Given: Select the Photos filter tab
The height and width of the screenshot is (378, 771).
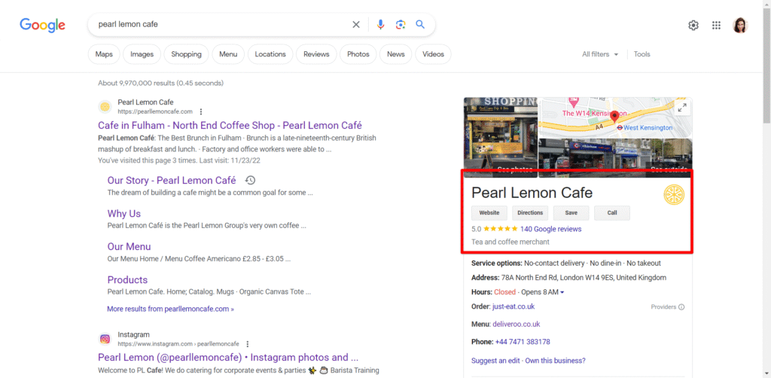Looking at the screenshot, I should click(358, 54).
